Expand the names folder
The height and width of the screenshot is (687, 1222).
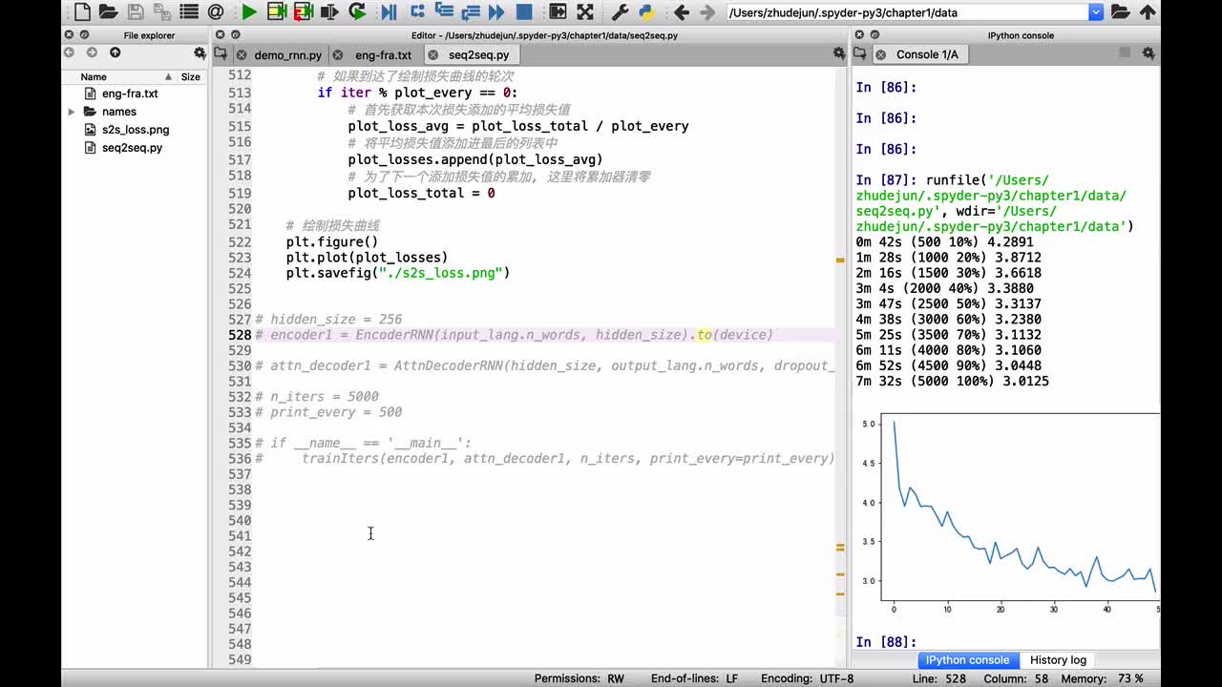[72, 112]
